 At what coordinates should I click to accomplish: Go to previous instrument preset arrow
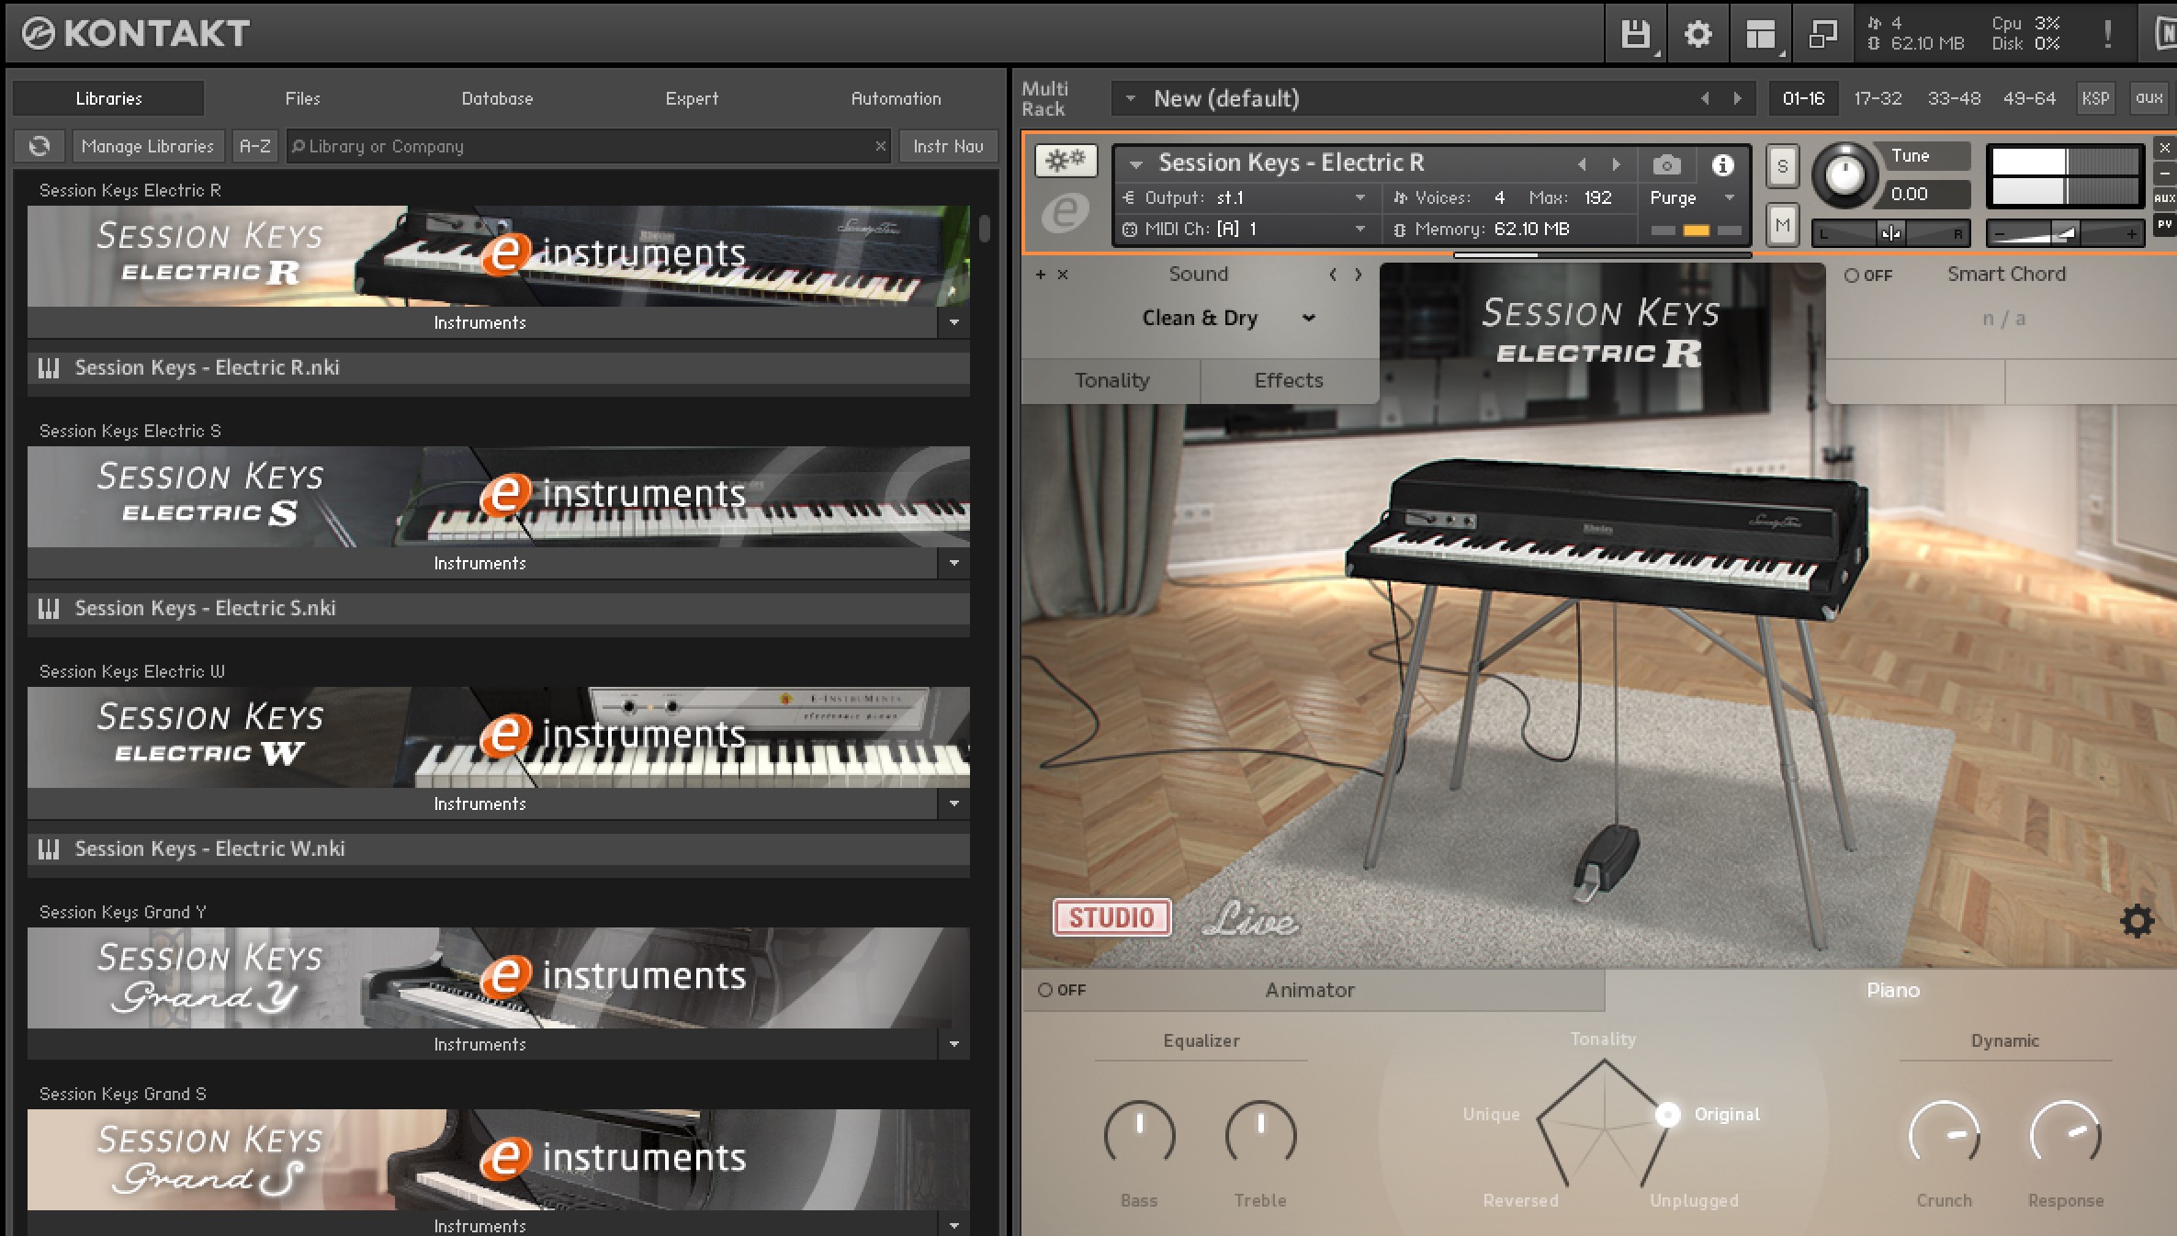[1582, 164]
